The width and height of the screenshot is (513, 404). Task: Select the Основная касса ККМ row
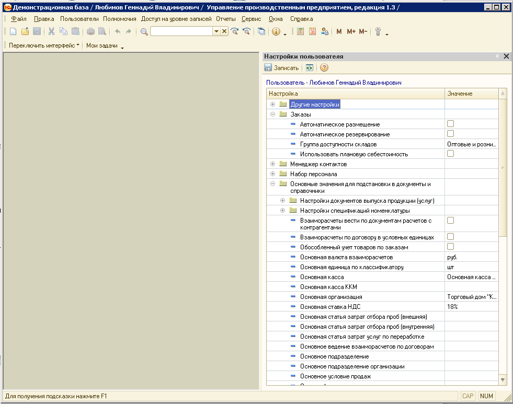point(382,286)
